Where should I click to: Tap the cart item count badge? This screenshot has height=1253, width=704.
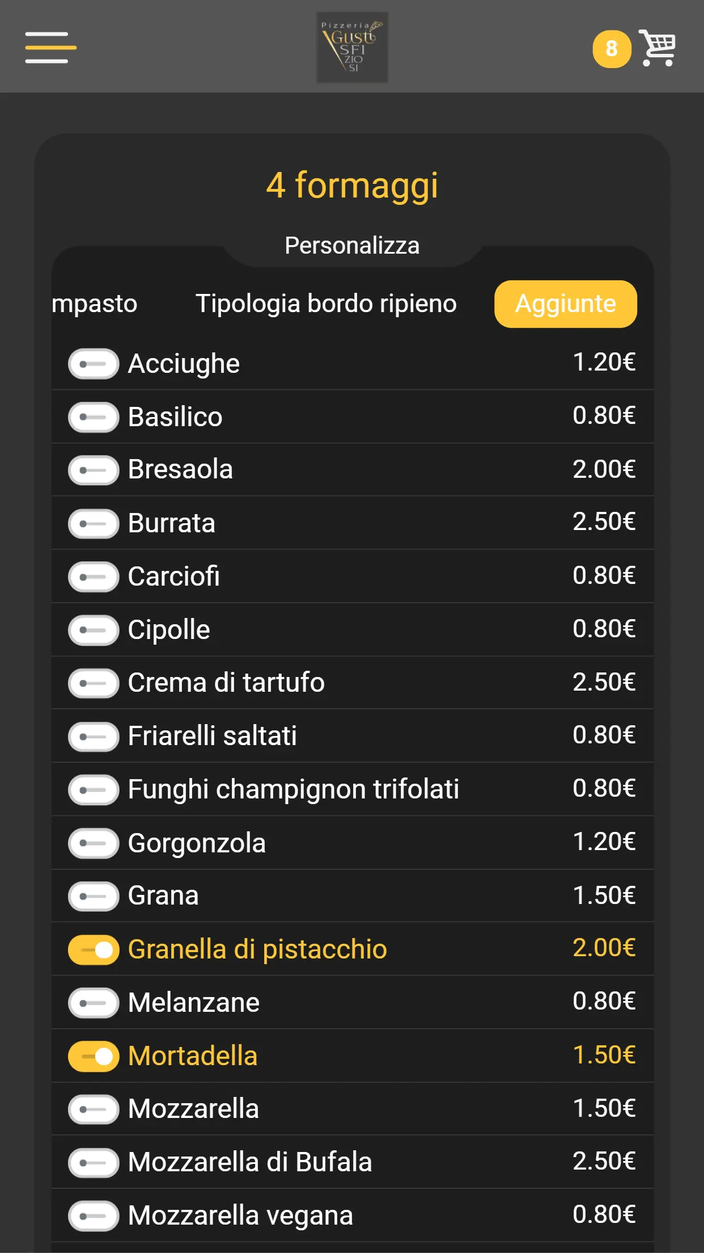coord(611,49)
